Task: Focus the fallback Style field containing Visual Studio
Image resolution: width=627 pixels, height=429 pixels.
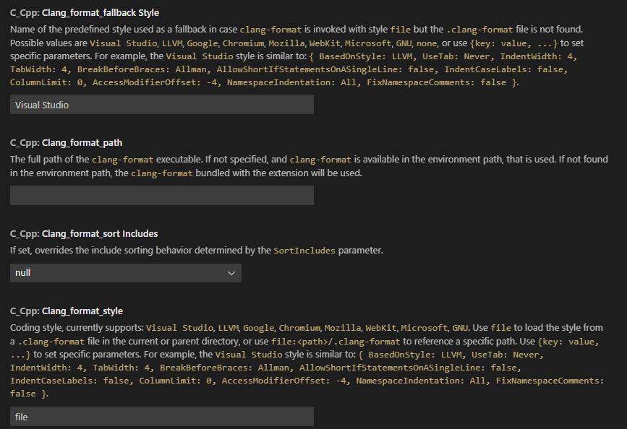Action: pos(162,105)
